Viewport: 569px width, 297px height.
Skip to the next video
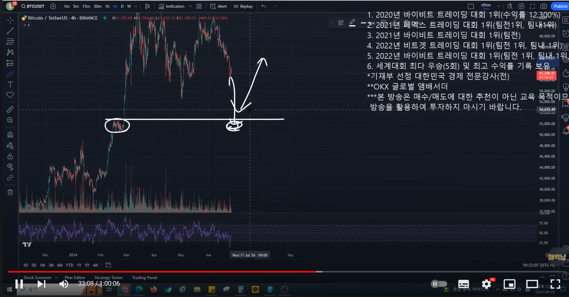[x=41, y=284]
